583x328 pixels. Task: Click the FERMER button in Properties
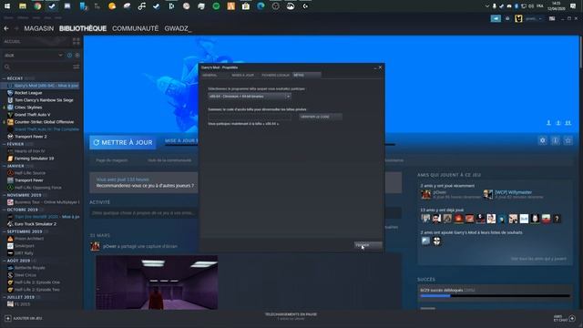click(x=368, y=245)
